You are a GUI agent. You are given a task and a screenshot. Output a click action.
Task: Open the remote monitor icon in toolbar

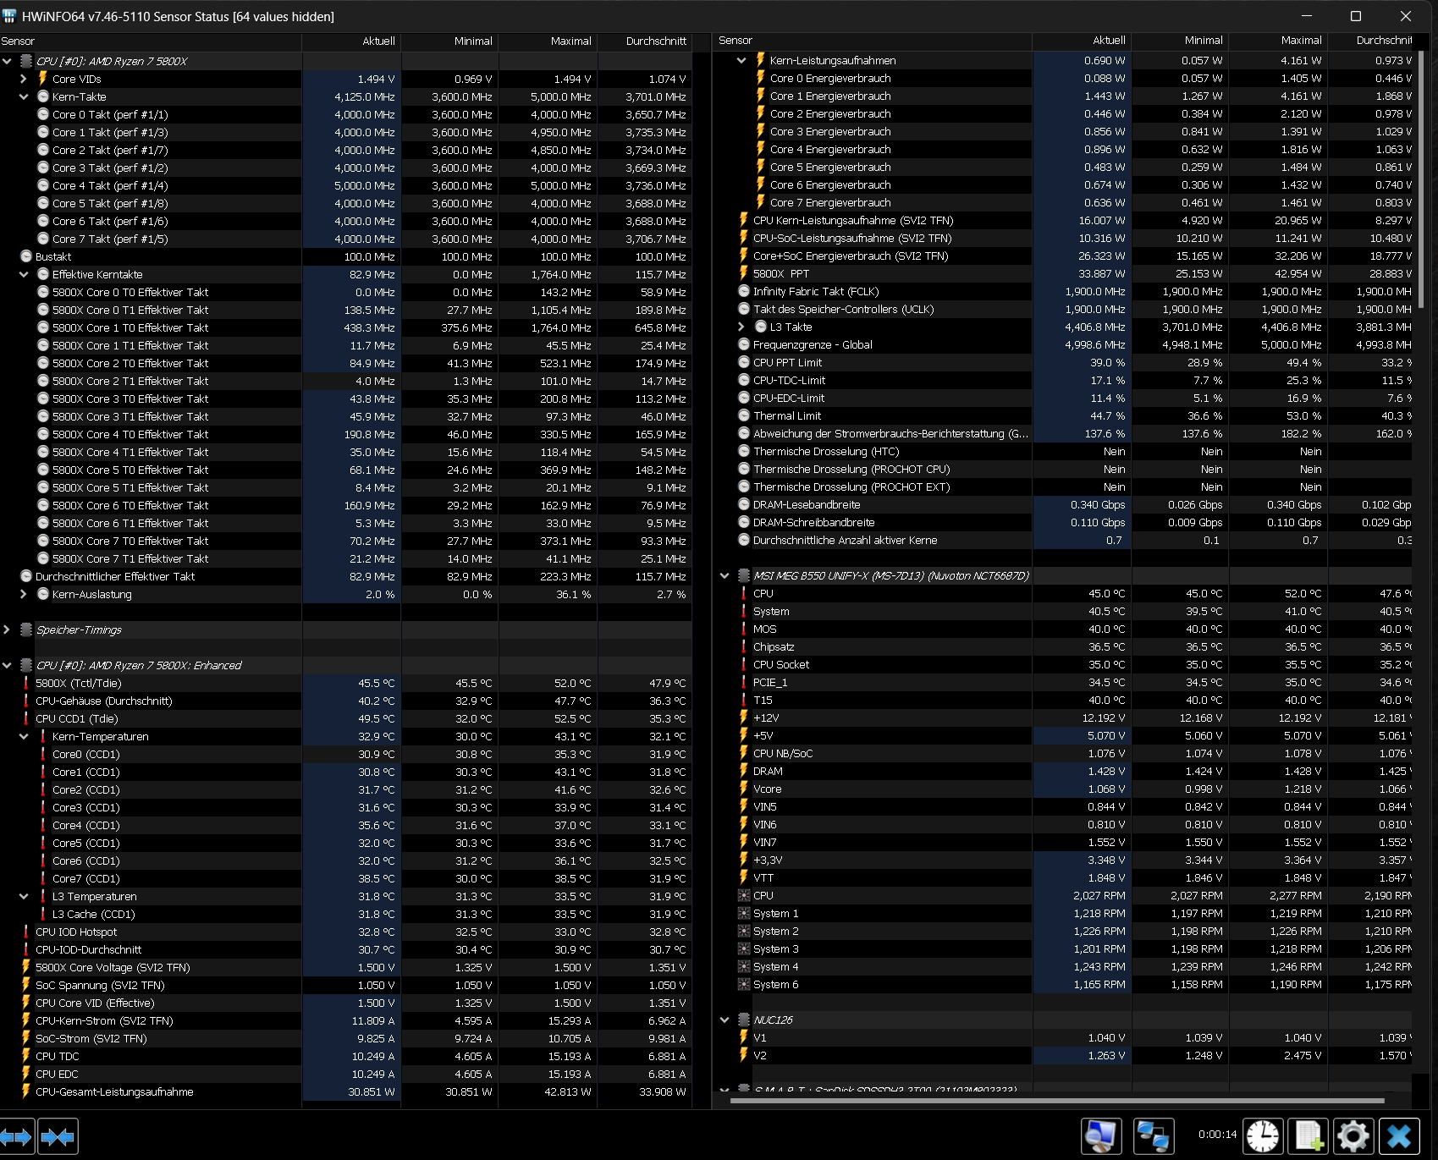tap(1101, 1135)
